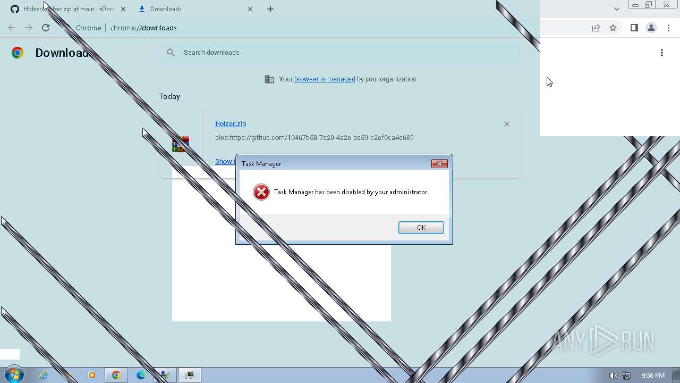
Task: Select Chrome on the taskbar
Action: coord(116,375)
